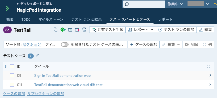Open the レポート dropdown in toolbar
Viewport: 217px width, 98px height.
click(141, 30)
